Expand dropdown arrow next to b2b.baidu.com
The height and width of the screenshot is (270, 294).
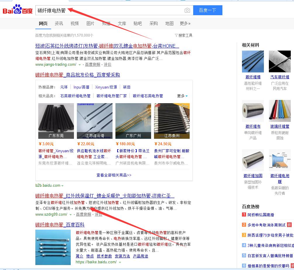pyautogui.click(x=63, y=186)
